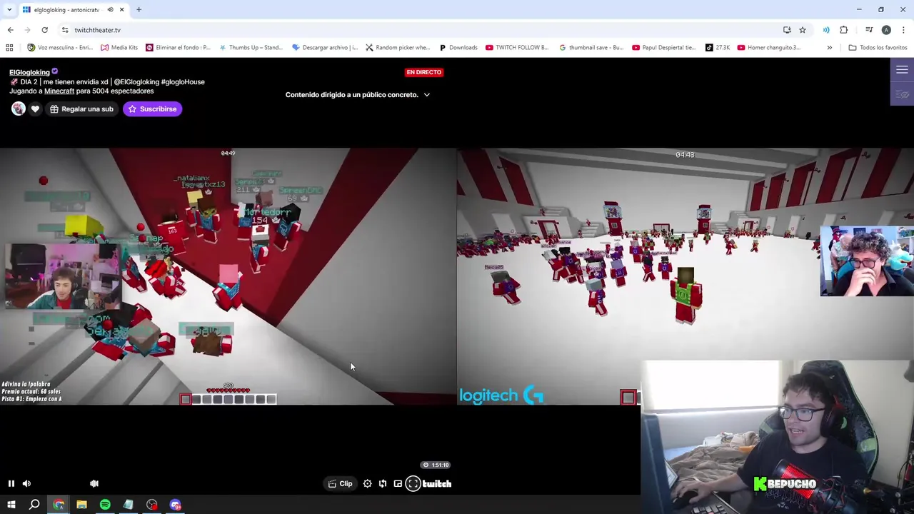This screenshot has width=914, height=514.
Task: Mute the stream volume speaker icon
Action: click(26, 483)
